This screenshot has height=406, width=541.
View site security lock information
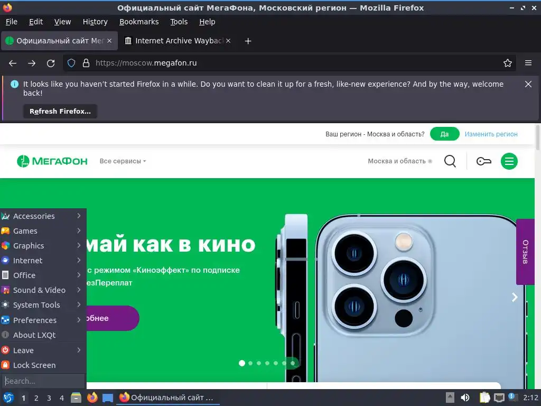[x=86, y=63]
